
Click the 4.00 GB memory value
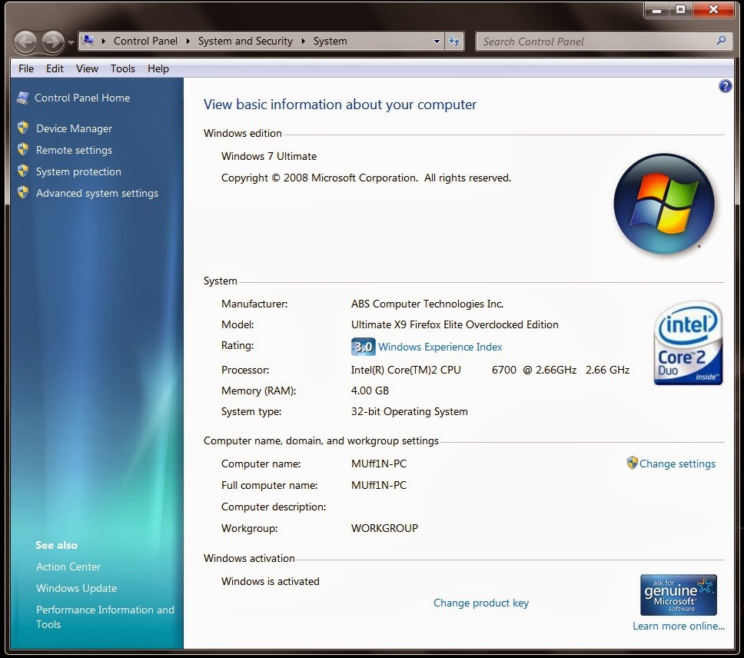pyautogui.click(x=370, y=391)
